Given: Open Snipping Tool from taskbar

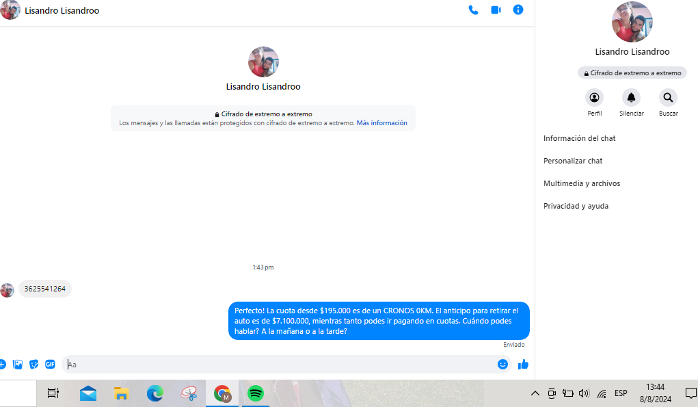Looking at the screenshot, I should click(x=189, y=393).
